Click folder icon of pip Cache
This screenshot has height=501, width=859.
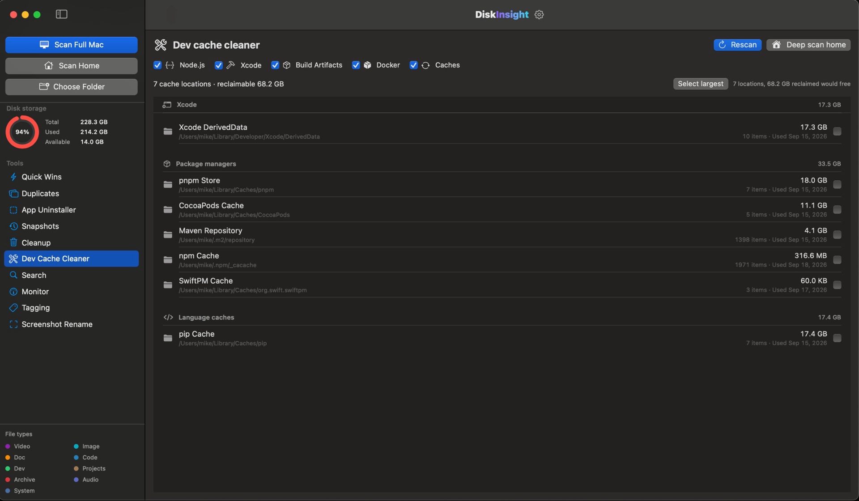click(x=168, y=338)
